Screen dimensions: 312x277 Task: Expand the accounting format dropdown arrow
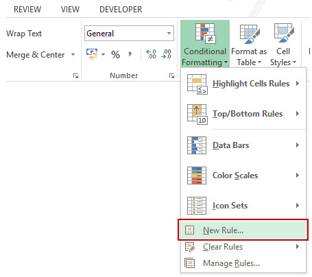point(103,54)
